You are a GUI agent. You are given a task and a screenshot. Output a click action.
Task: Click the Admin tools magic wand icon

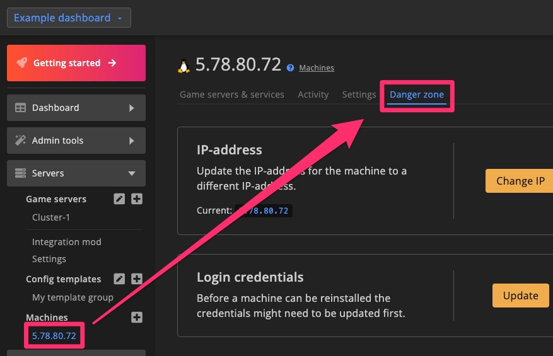(x=20, y=141)
